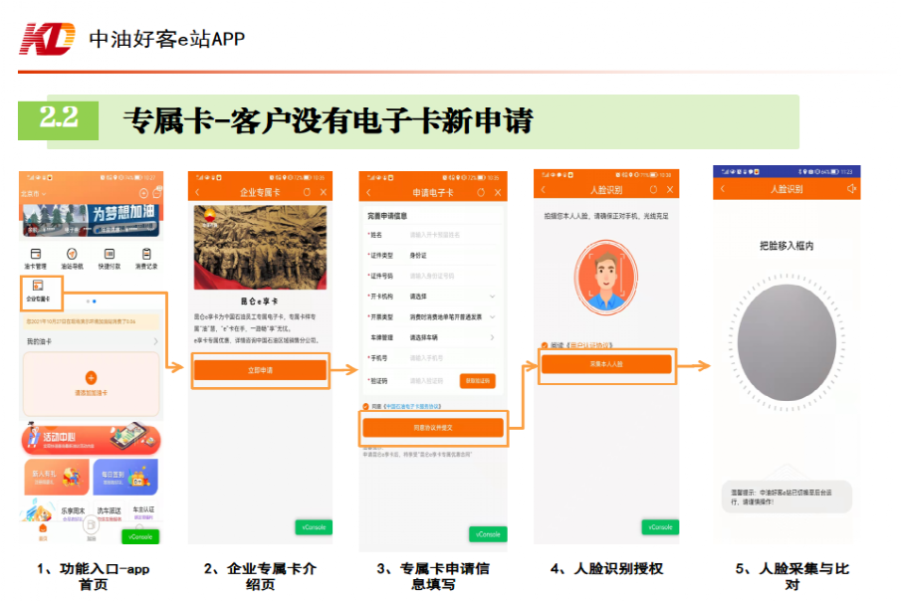Click the 采集本人人脸 button

coord(606,365)
